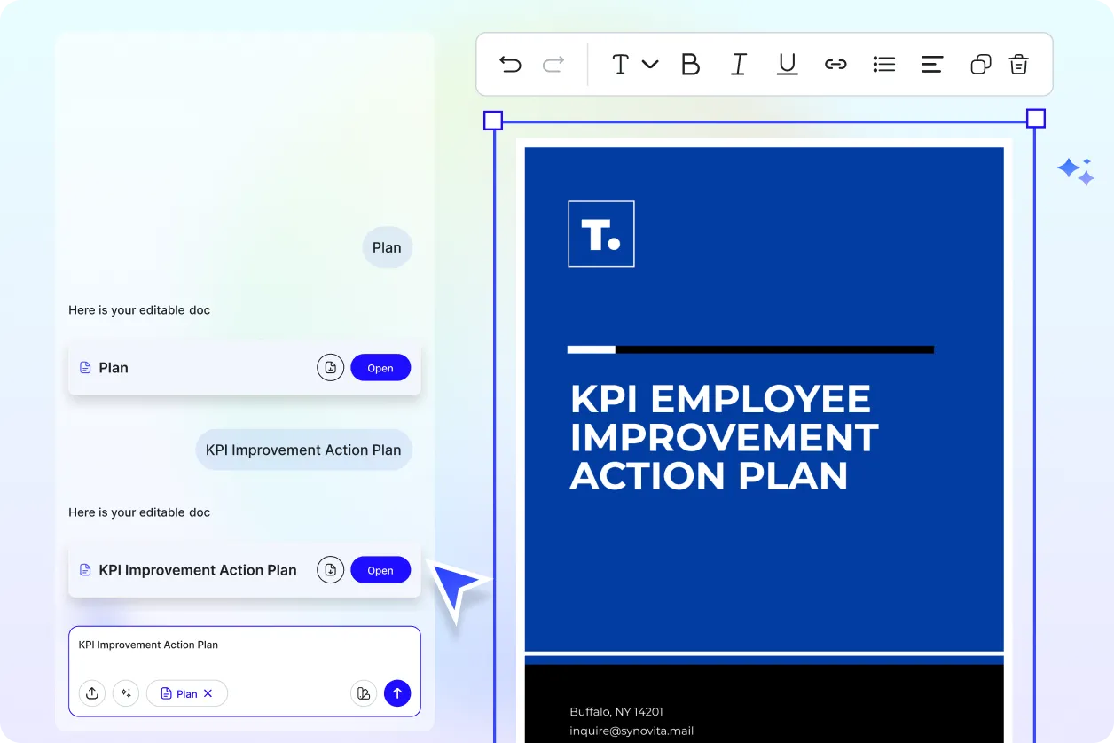This screenshot has height=743, width=1114.
Task: Duplicate the selected element
Action: click(x=980, y=64)
